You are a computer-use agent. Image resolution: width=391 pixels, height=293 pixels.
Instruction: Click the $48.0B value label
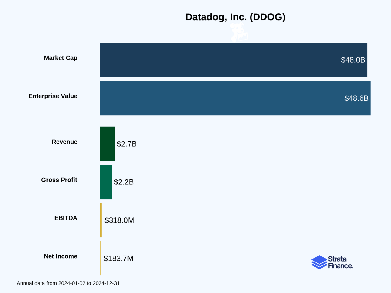coord(353,60)
